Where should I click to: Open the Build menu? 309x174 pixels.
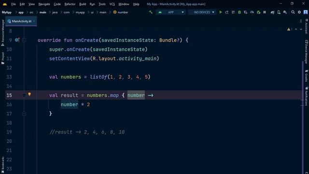point(83,4)
